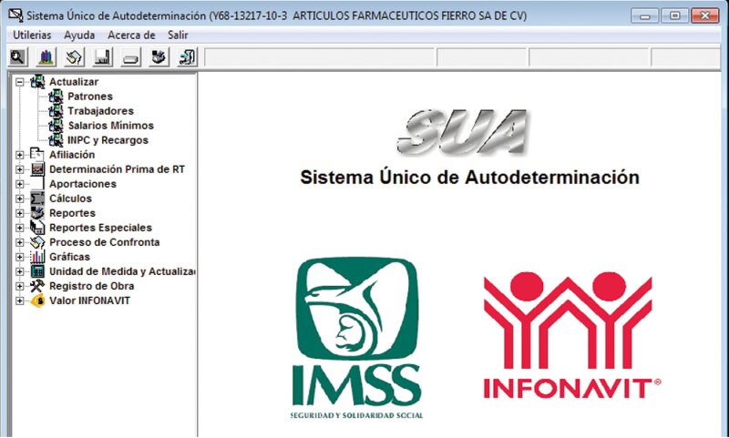This screenshot has width=729, height=438.
Task: Minimize the SUA window
Action: pos(645,15)
